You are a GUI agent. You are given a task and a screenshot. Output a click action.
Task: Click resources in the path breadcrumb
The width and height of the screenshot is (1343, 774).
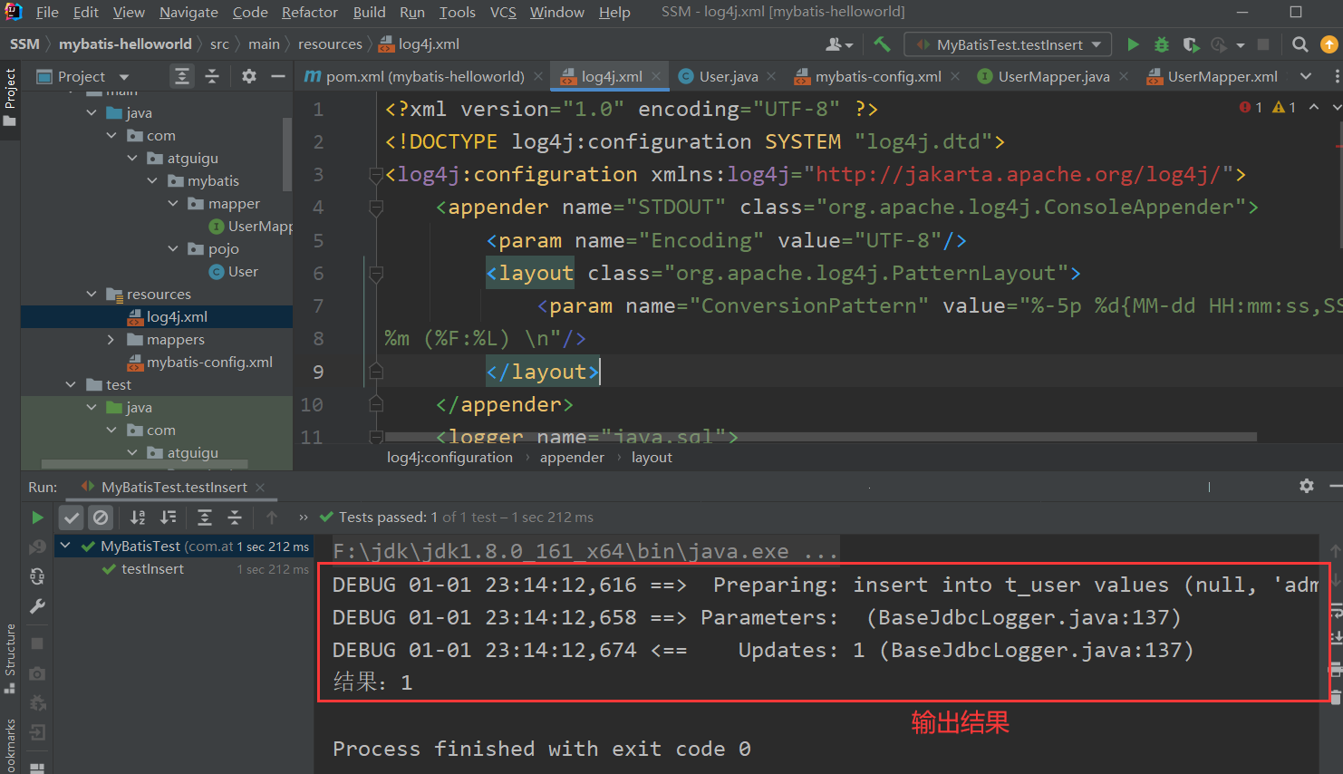tap(330, 44)
